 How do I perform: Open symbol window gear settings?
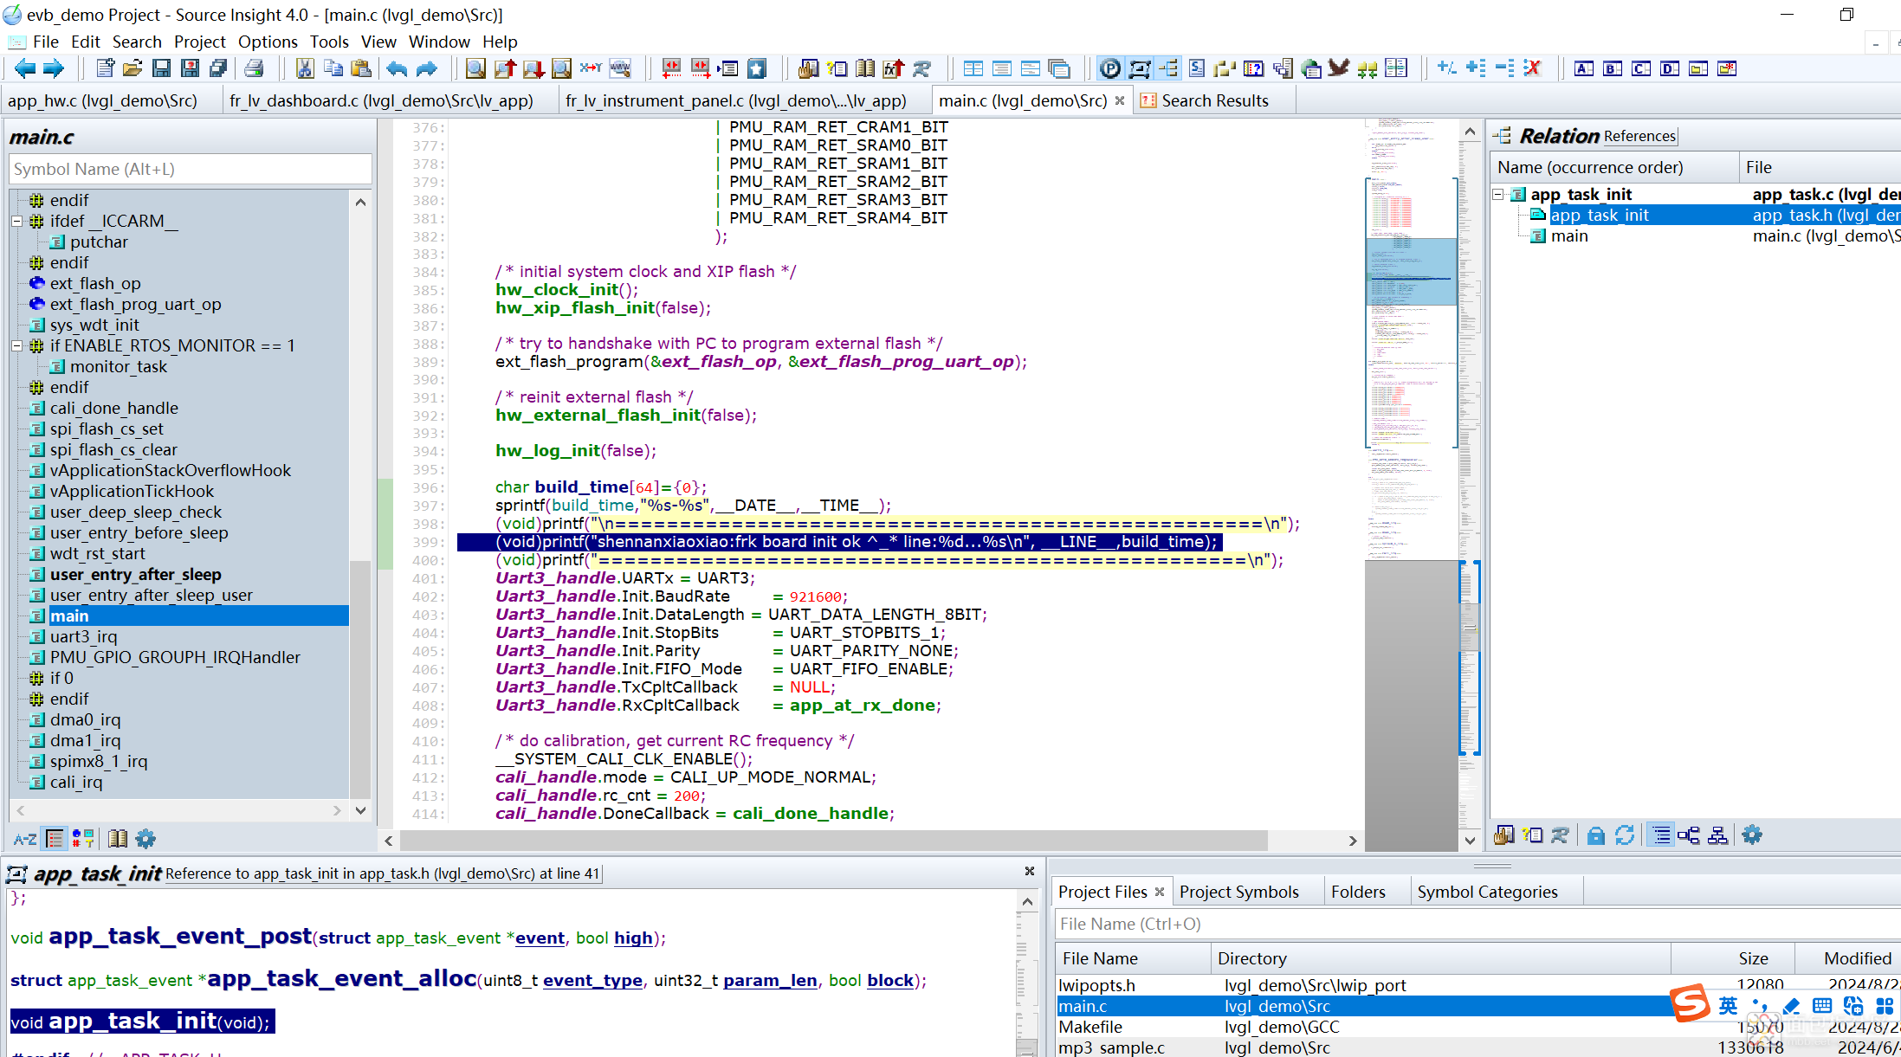coord(145,838)
